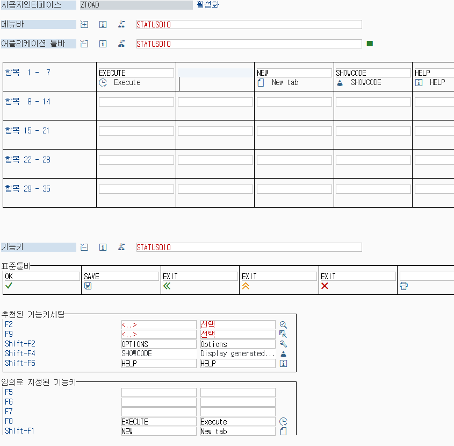Click the '항목 22 - 28' row label
The image size is (454, 446).
coord(28,159)
